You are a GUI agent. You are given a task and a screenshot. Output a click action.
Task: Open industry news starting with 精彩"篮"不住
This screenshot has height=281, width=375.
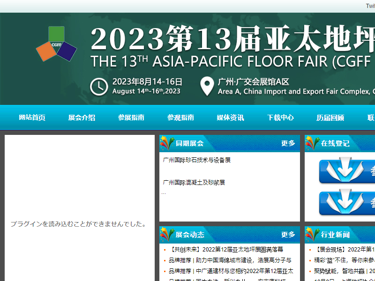click(x=345, y=260)
